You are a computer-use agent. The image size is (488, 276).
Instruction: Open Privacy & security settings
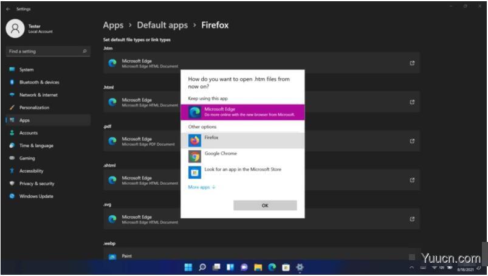[48, 184]
